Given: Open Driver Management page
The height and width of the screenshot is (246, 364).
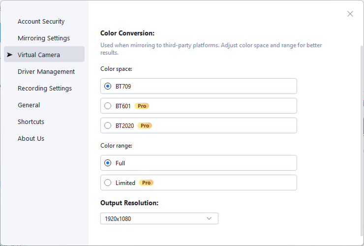Looking at the screenshot, I should (46, 72).
